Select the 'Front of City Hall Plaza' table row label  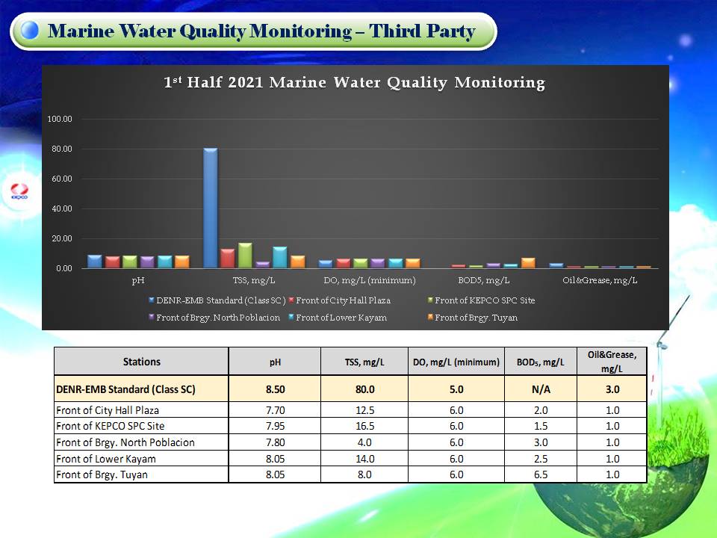click(108, 410)
